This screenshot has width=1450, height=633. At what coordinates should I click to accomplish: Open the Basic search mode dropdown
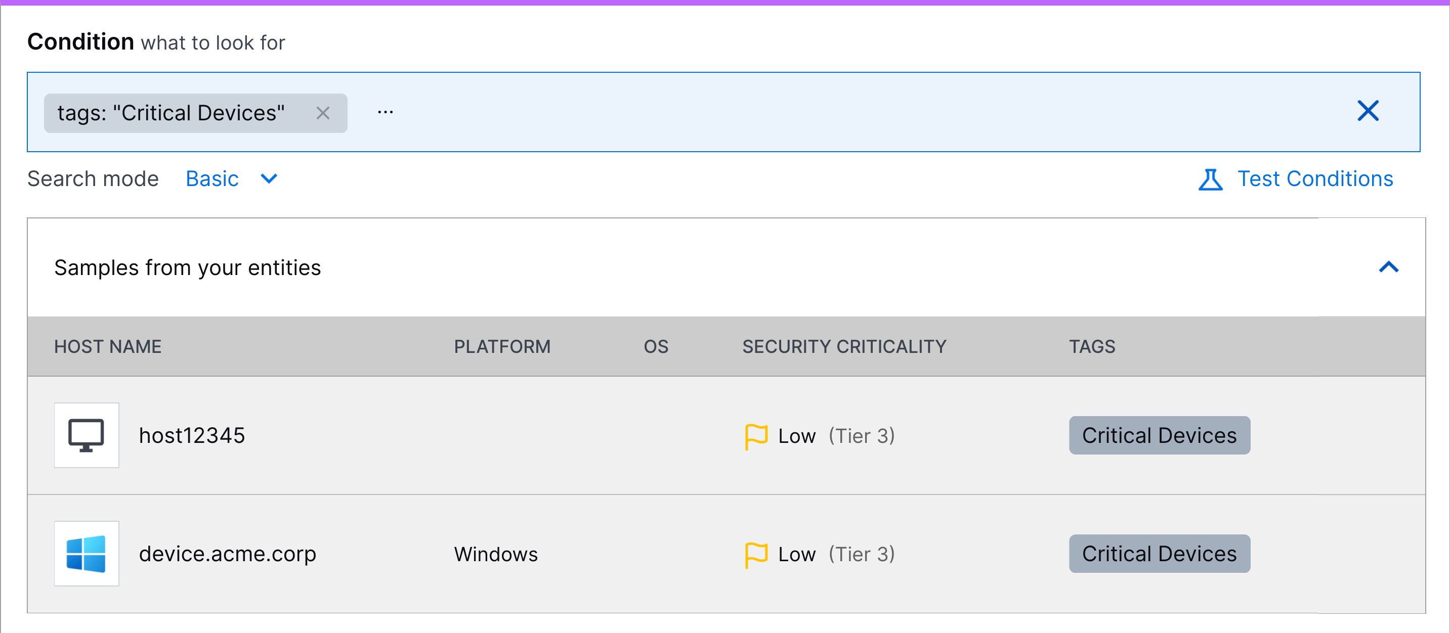(231, 179)
